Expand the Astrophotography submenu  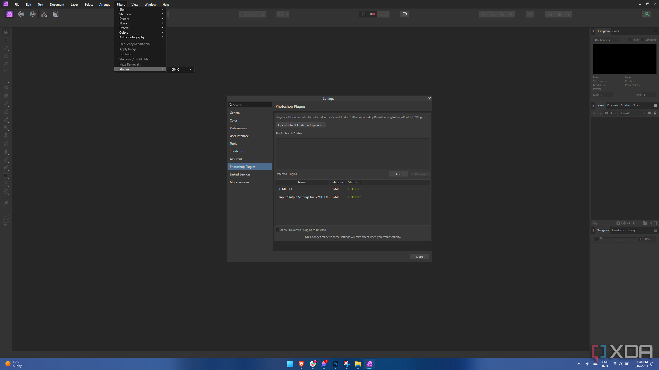141,37
